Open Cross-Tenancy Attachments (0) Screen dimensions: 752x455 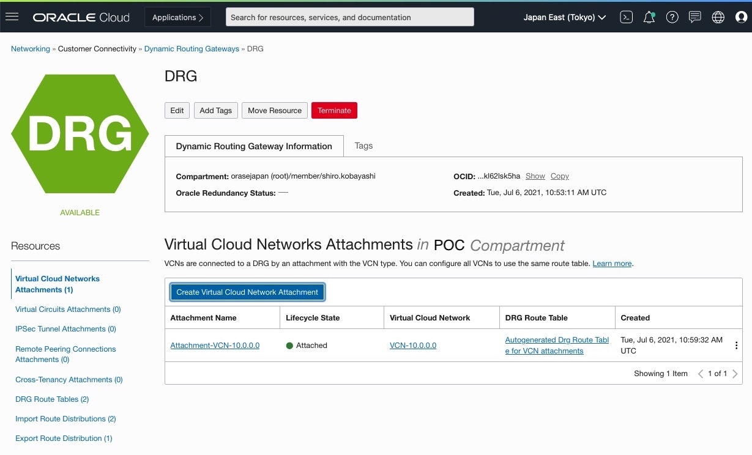(x=69, y=380)
